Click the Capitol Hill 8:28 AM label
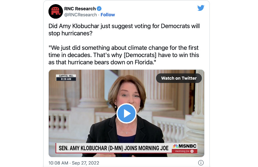 point(66,77)
